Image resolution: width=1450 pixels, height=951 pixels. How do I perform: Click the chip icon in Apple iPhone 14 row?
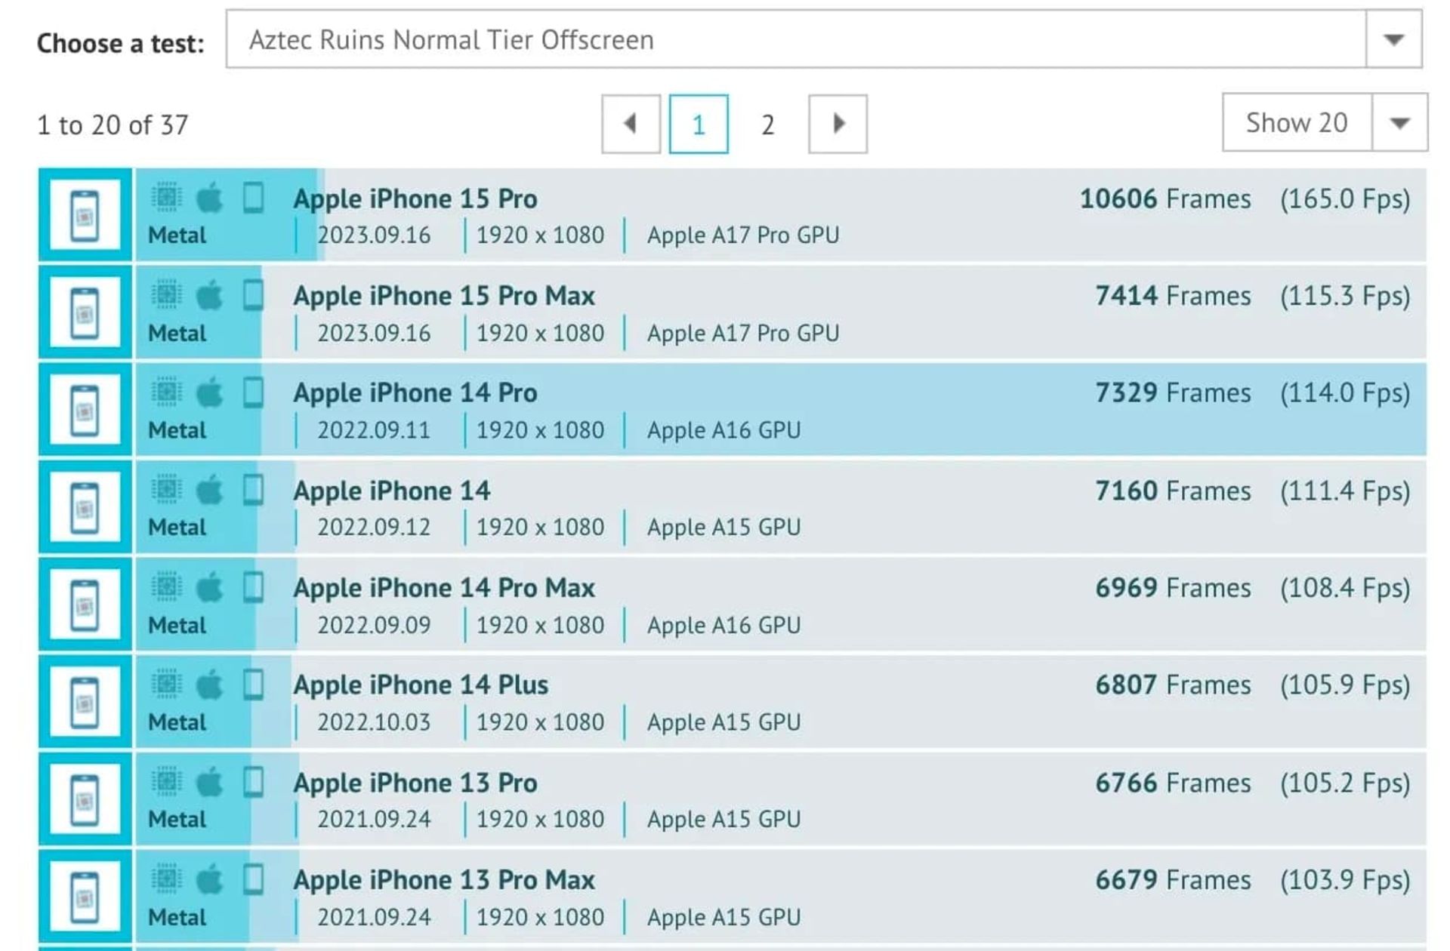click(166, 490)
